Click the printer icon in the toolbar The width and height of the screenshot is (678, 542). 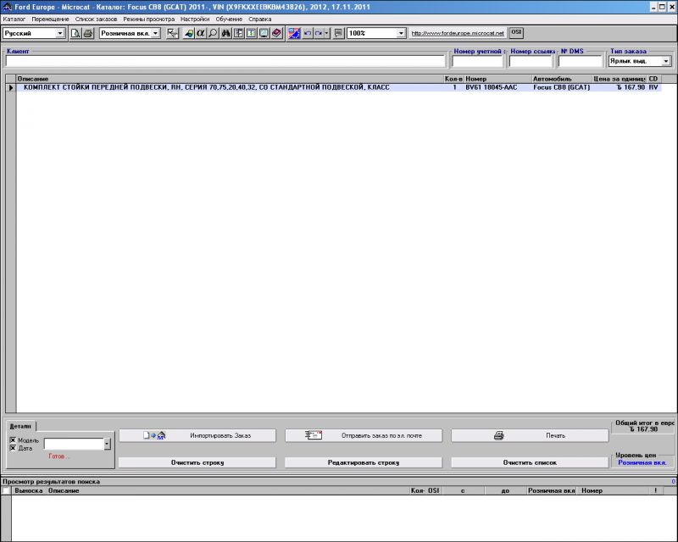tap(88, 33)
